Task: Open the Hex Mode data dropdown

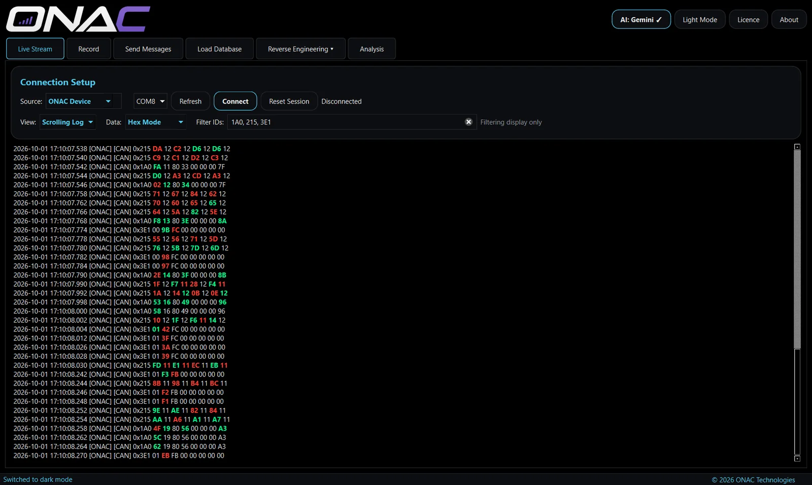Action: (x=155, y=122)
